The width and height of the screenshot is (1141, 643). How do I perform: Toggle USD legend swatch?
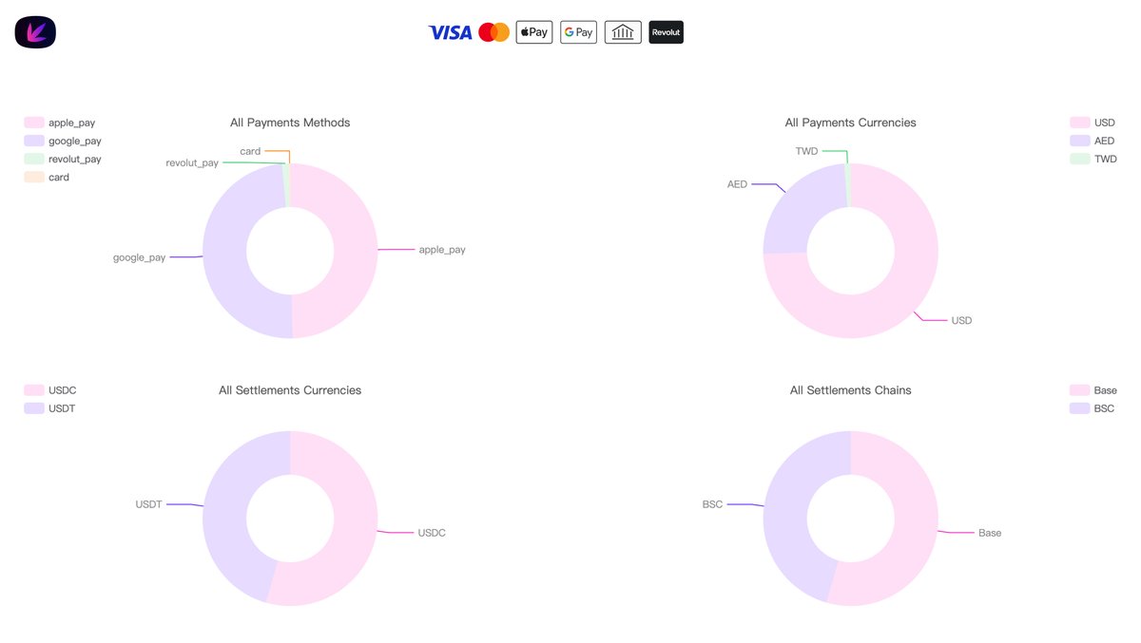1080,123
